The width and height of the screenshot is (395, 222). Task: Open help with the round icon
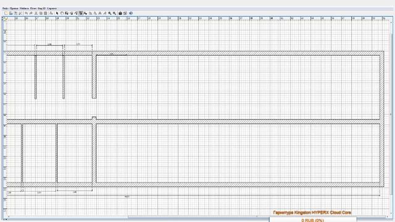tap(131, 13)
